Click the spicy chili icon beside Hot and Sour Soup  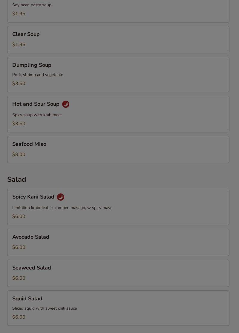point(66,104)
